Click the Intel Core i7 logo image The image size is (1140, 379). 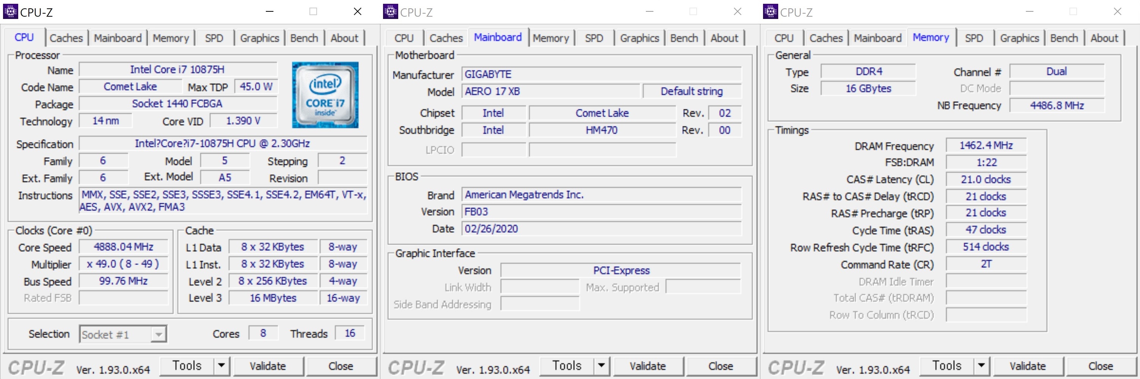325,95
